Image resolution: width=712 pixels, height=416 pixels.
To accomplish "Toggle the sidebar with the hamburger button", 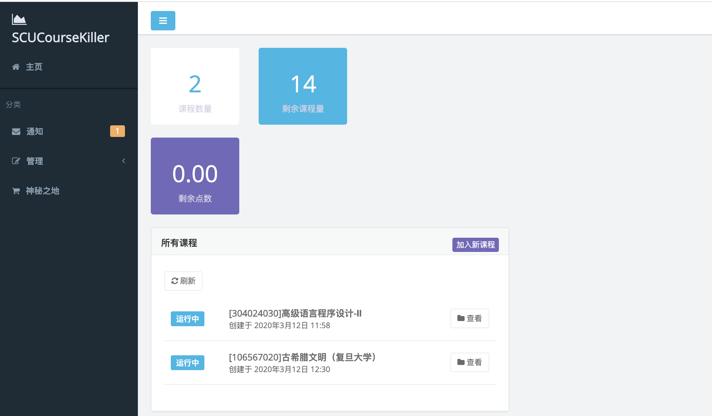I will 163,21.
